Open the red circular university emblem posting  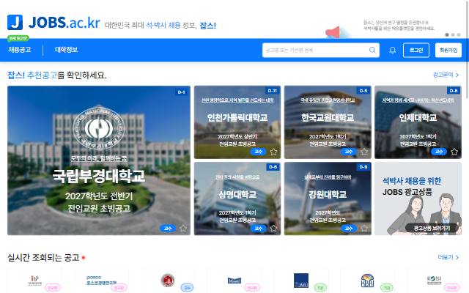168,280
